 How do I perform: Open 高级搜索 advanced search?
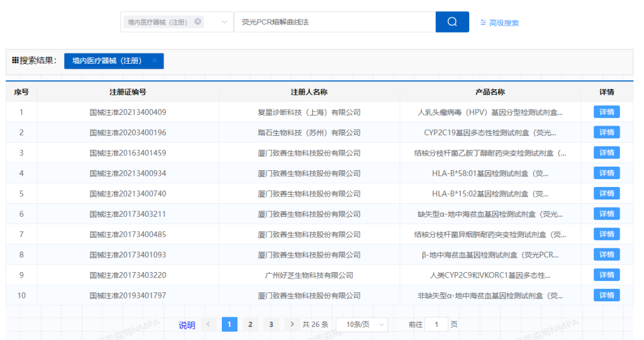499,23
